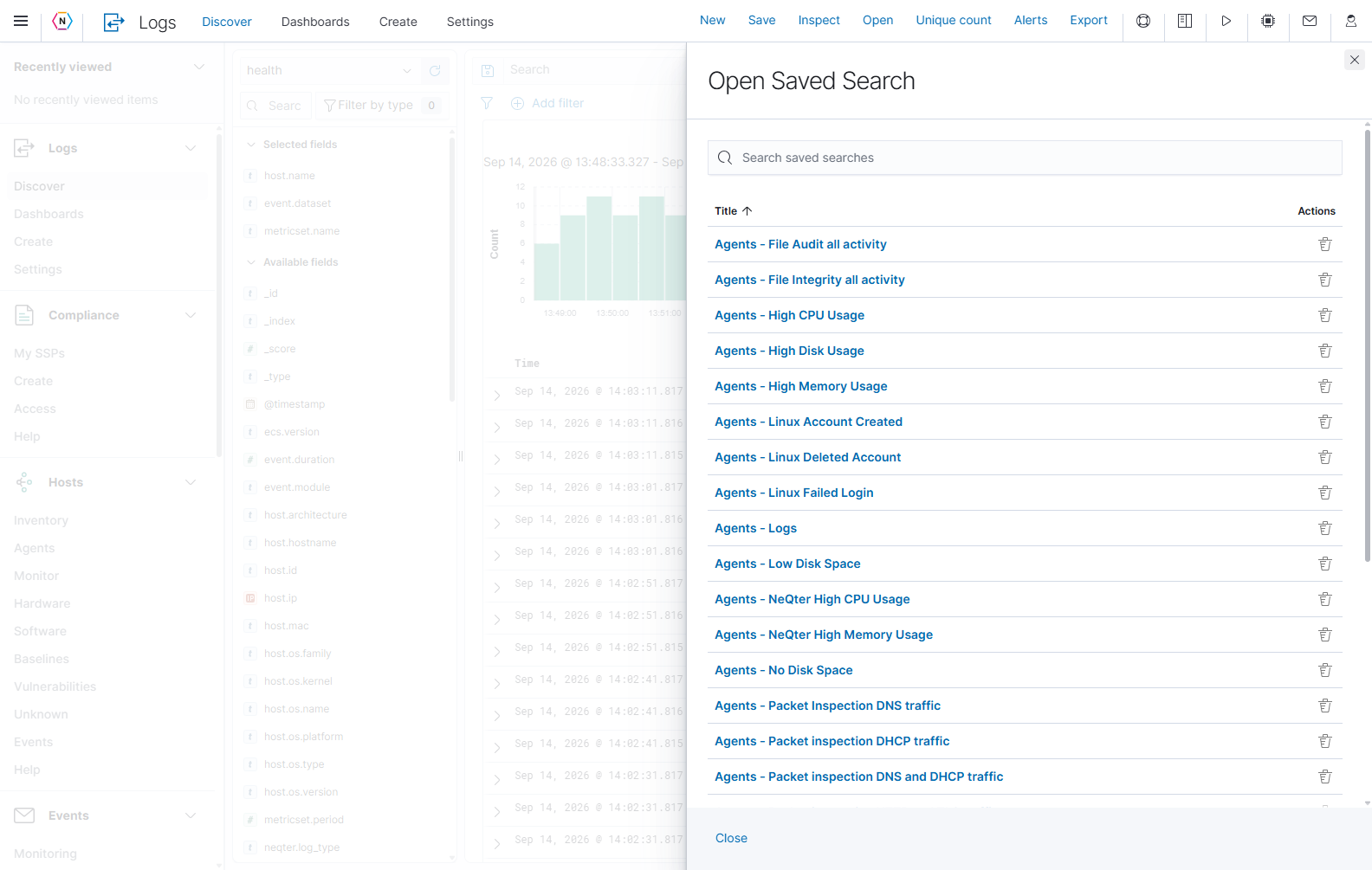Image resolution: width=1372 pixels, height=870 pixels.
Task: Open the user account icon
Action: pyautogui.click(x=1351, y=21)
